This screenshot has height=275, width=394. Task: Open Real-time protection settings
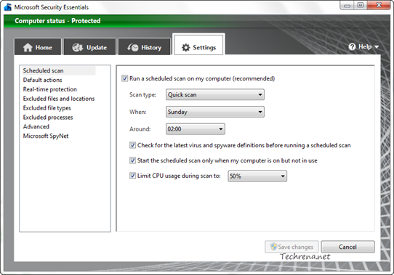49,89
